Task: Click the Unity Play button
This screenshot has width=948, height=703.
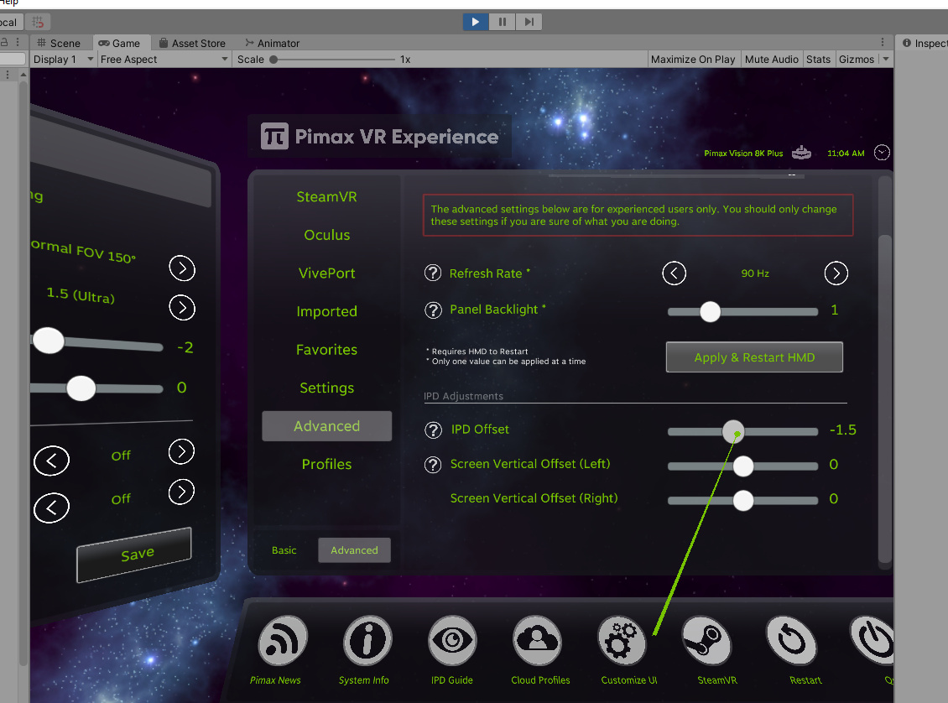Action: (476, 22)
